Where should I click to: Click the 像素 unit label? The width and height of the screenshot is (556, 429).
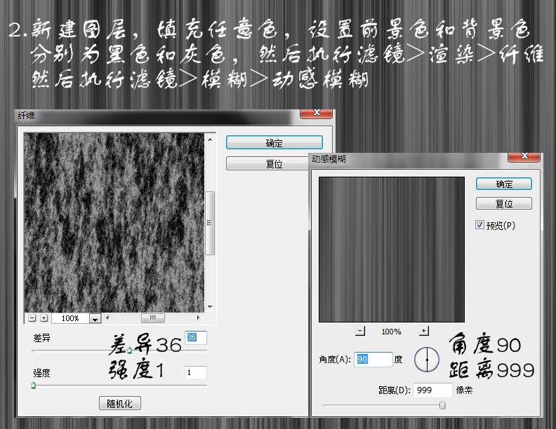[464, 390]
